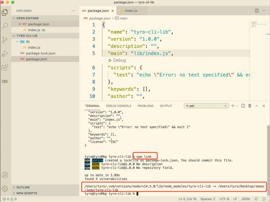Image resolution: width=270 pixels, height=202 pixels.
Task: Open the terminal selector dropdown 1: zsh
Action: [x=206, y=106]
